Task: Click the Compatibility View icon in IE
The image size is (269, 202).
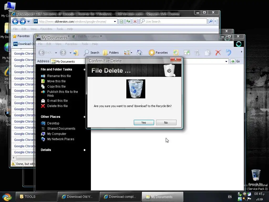Action: [121, 22]
